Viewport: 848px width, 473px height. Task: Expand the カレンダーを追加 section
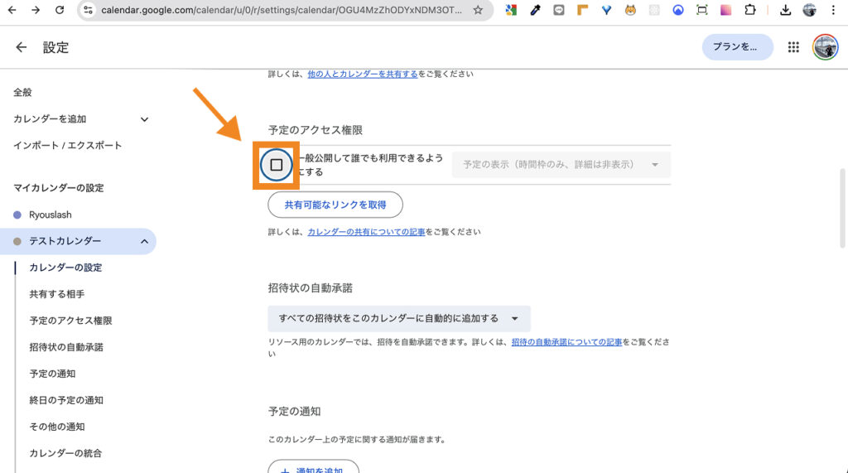click(144, 119)
